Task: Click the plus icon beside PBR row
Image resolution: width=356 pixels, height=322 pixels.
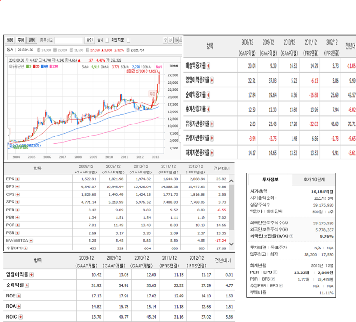Action: [x=17, y=217]
